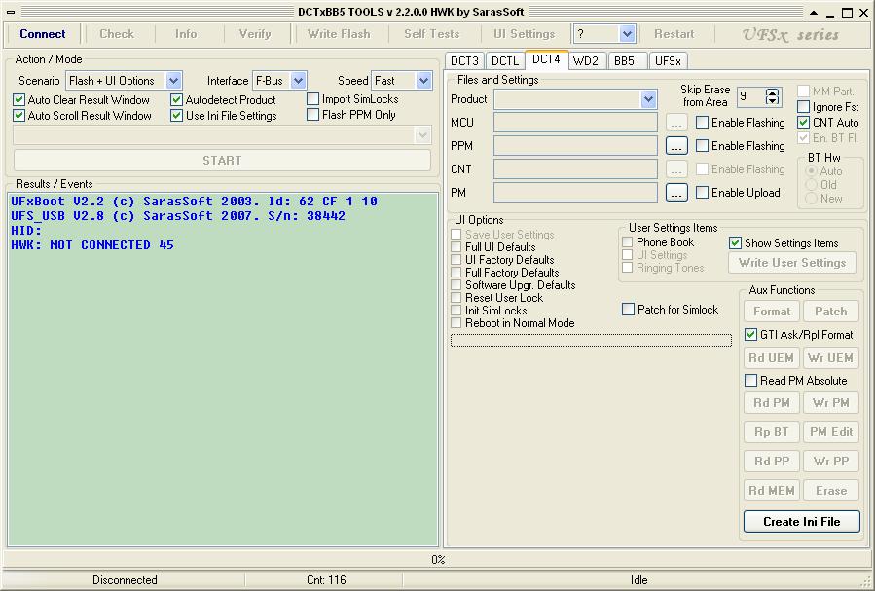
Task: Expand the Scenario dropdown
Action: click(173, 81)
